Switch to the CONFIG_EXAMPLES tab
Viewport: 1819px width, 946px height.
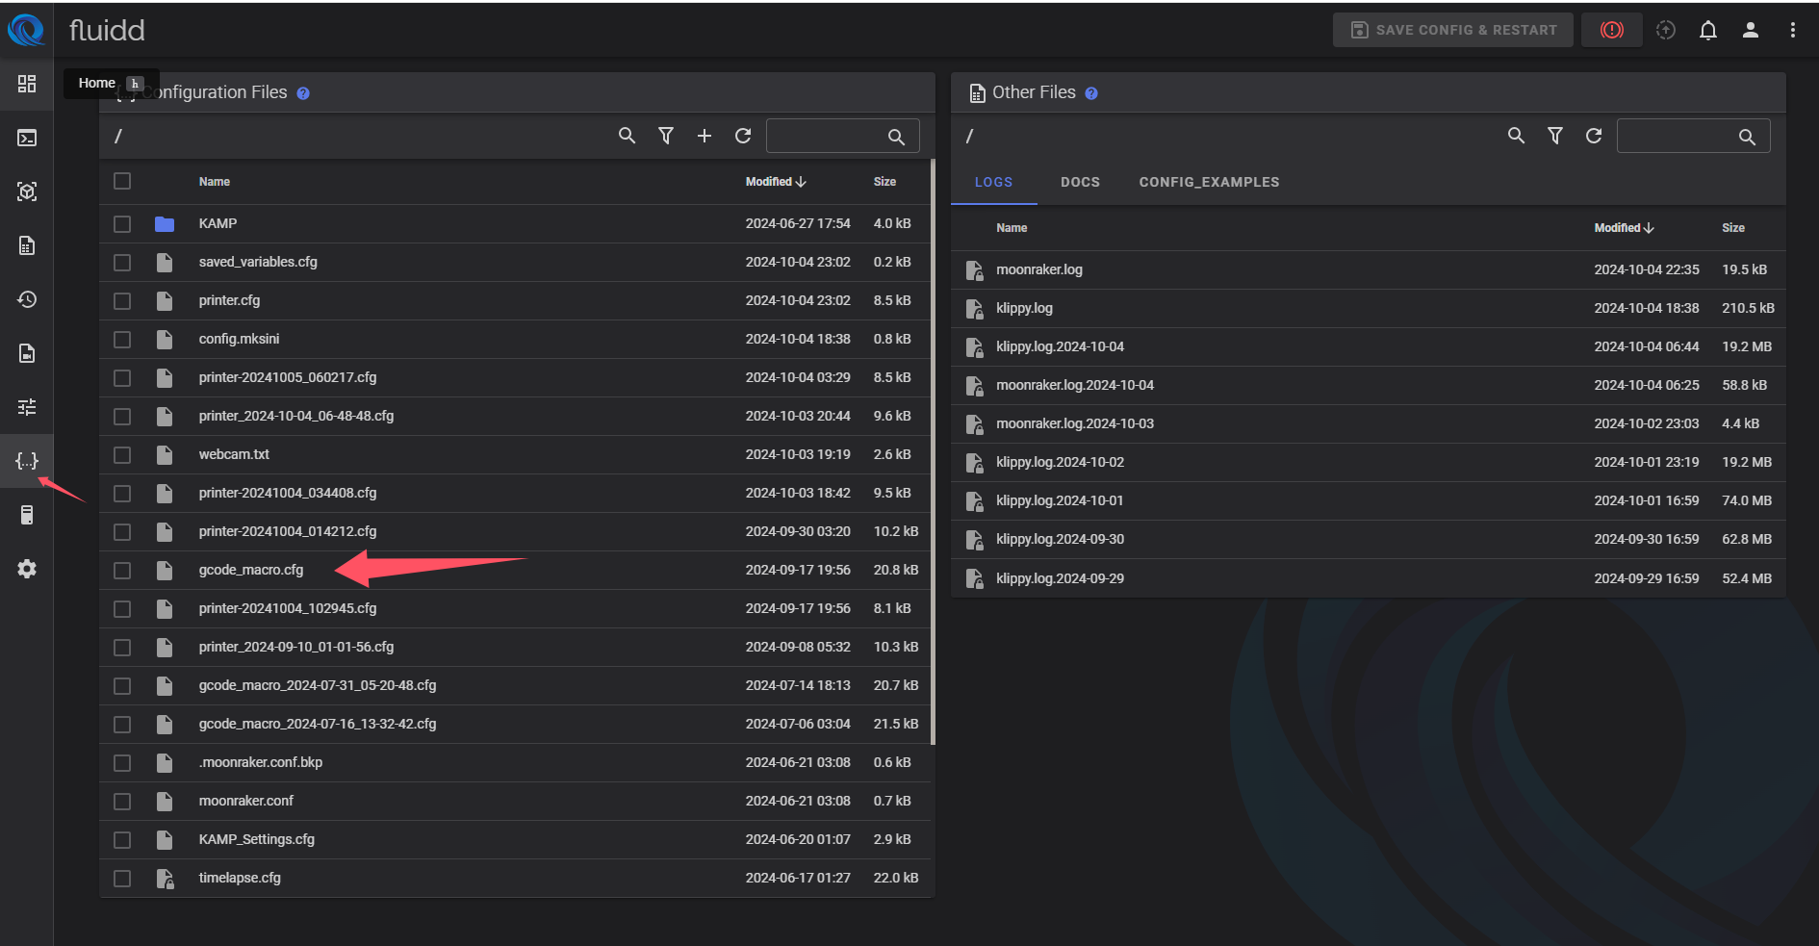1209,182
